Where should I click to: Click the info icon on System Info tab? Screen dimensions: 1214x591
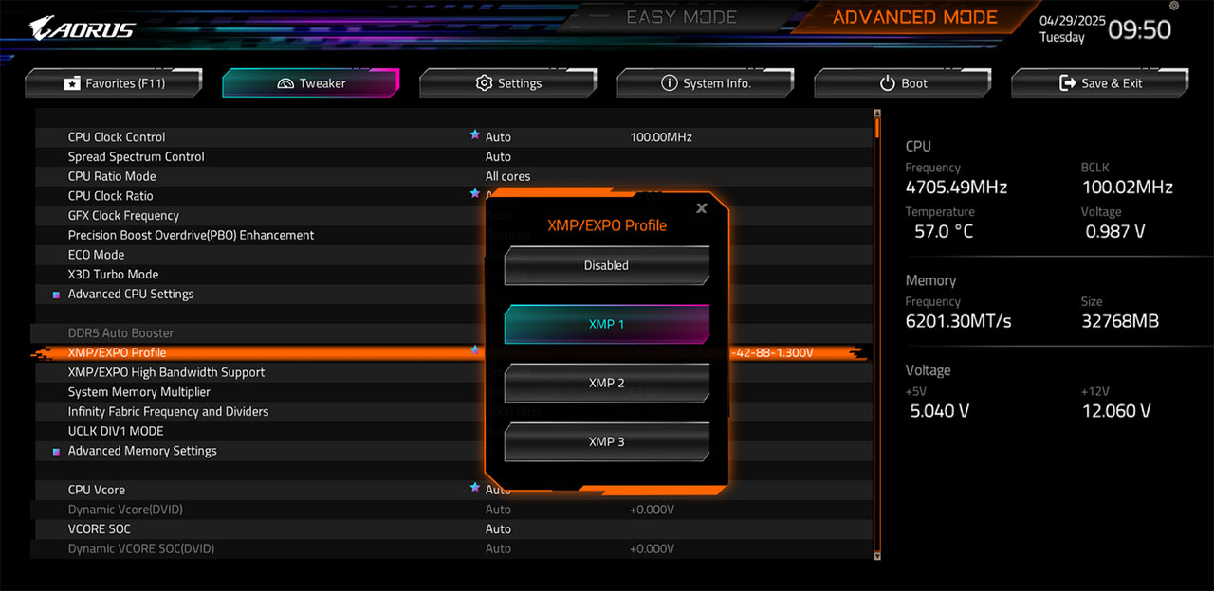click(x=669, y=83)
